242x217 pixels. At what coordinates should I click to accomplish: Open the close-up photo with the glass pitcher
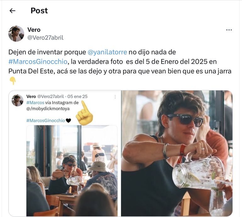[177, 153]
